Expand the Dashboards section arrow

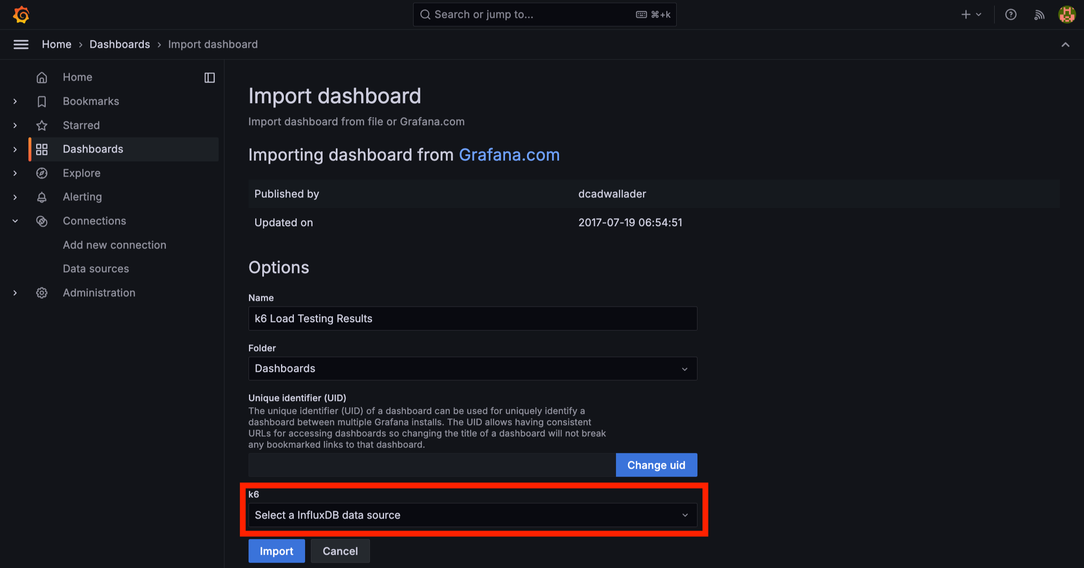[15, 149]
